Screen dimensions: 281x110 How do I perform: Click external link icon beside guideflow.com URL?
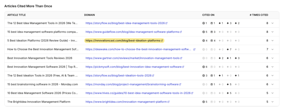181,32
